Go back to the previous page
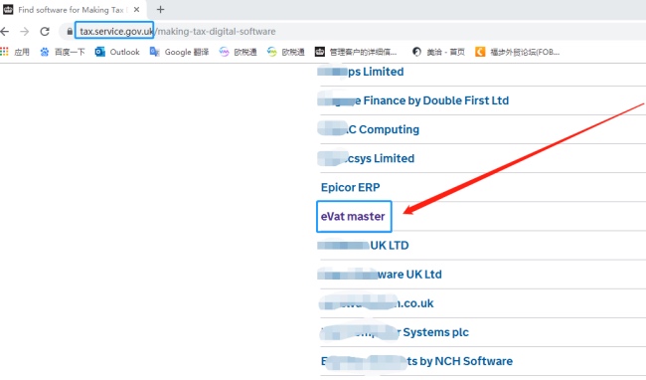Screen dimensions: 646x380 coord(5,31)
